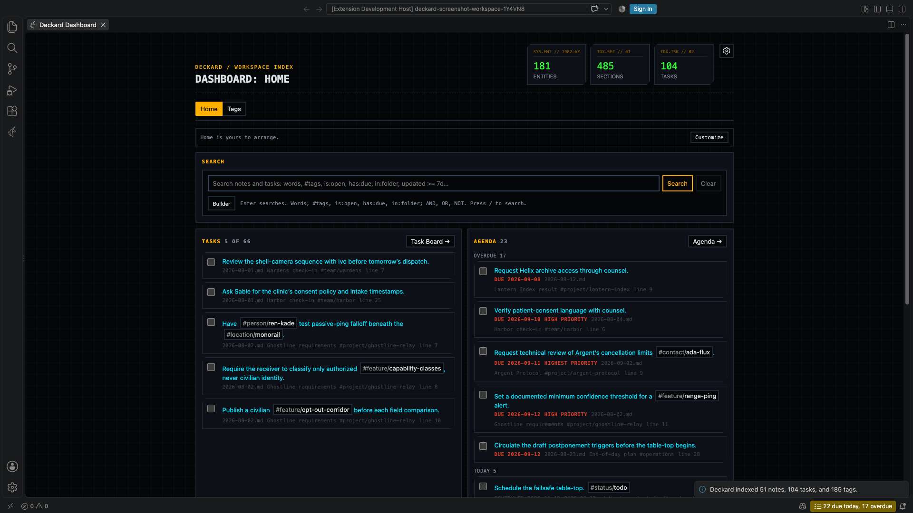
Task: Select the Deckard Dashboard editor tab
Action: click(x=68, y=25)
